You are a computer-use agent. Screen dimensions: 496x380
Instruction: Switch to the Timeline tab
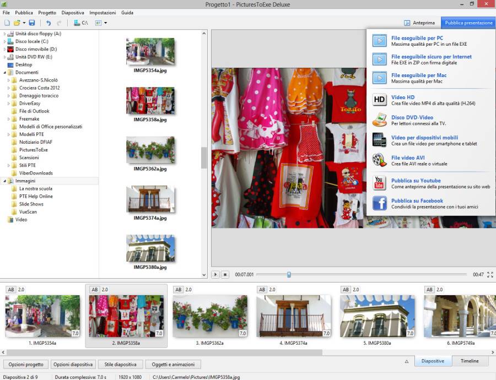(x=470, y=361)
